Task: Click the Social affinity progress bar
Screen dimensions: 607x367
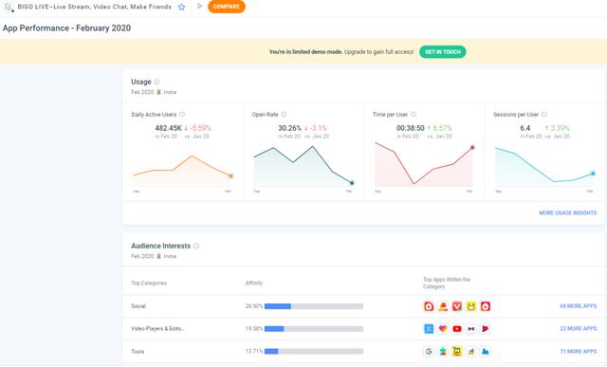Action: click(314, 306)
